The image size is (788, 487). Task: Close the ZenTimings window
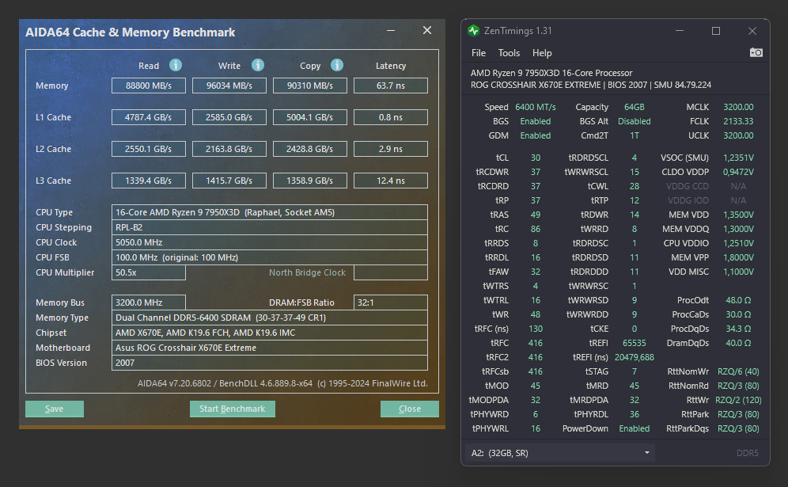752,31
